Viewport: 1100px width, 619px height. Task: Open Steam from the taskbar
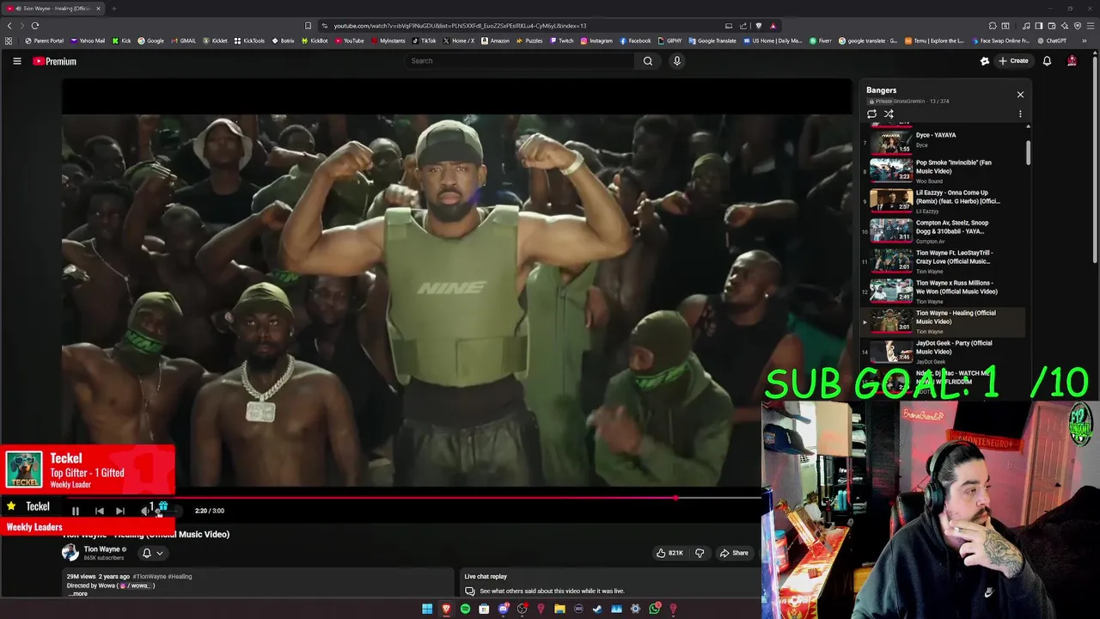coord(597,609)
